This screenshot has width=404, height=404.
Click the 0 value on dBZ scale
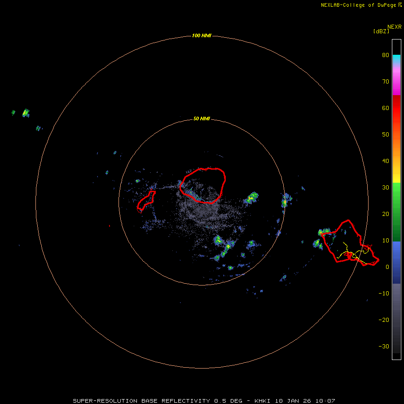(x=387, y=267)
